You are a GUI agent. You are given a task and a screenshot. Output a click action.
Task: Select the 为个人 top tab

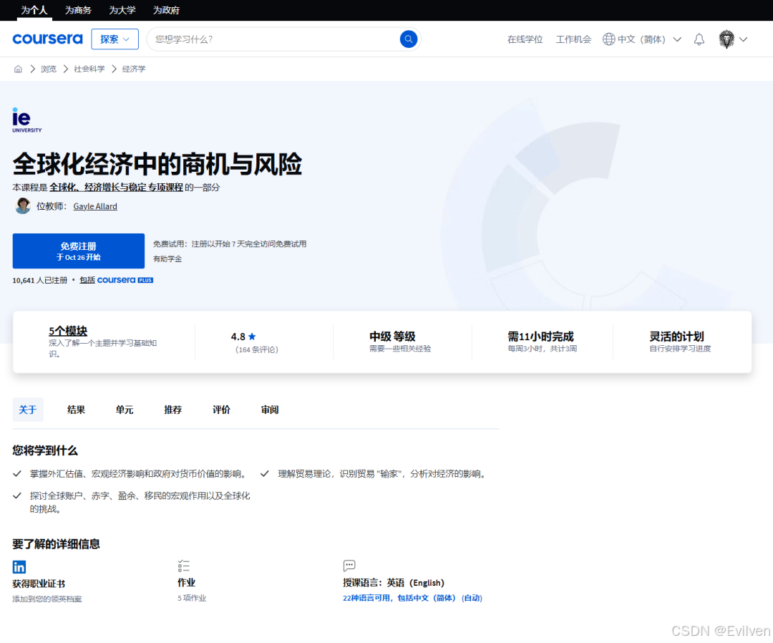pos(34,10)
